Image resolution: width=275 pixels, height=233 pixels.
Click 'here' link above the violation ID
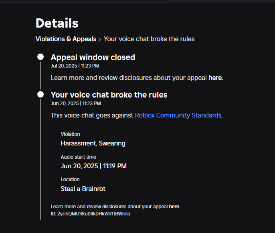[174, 207]
